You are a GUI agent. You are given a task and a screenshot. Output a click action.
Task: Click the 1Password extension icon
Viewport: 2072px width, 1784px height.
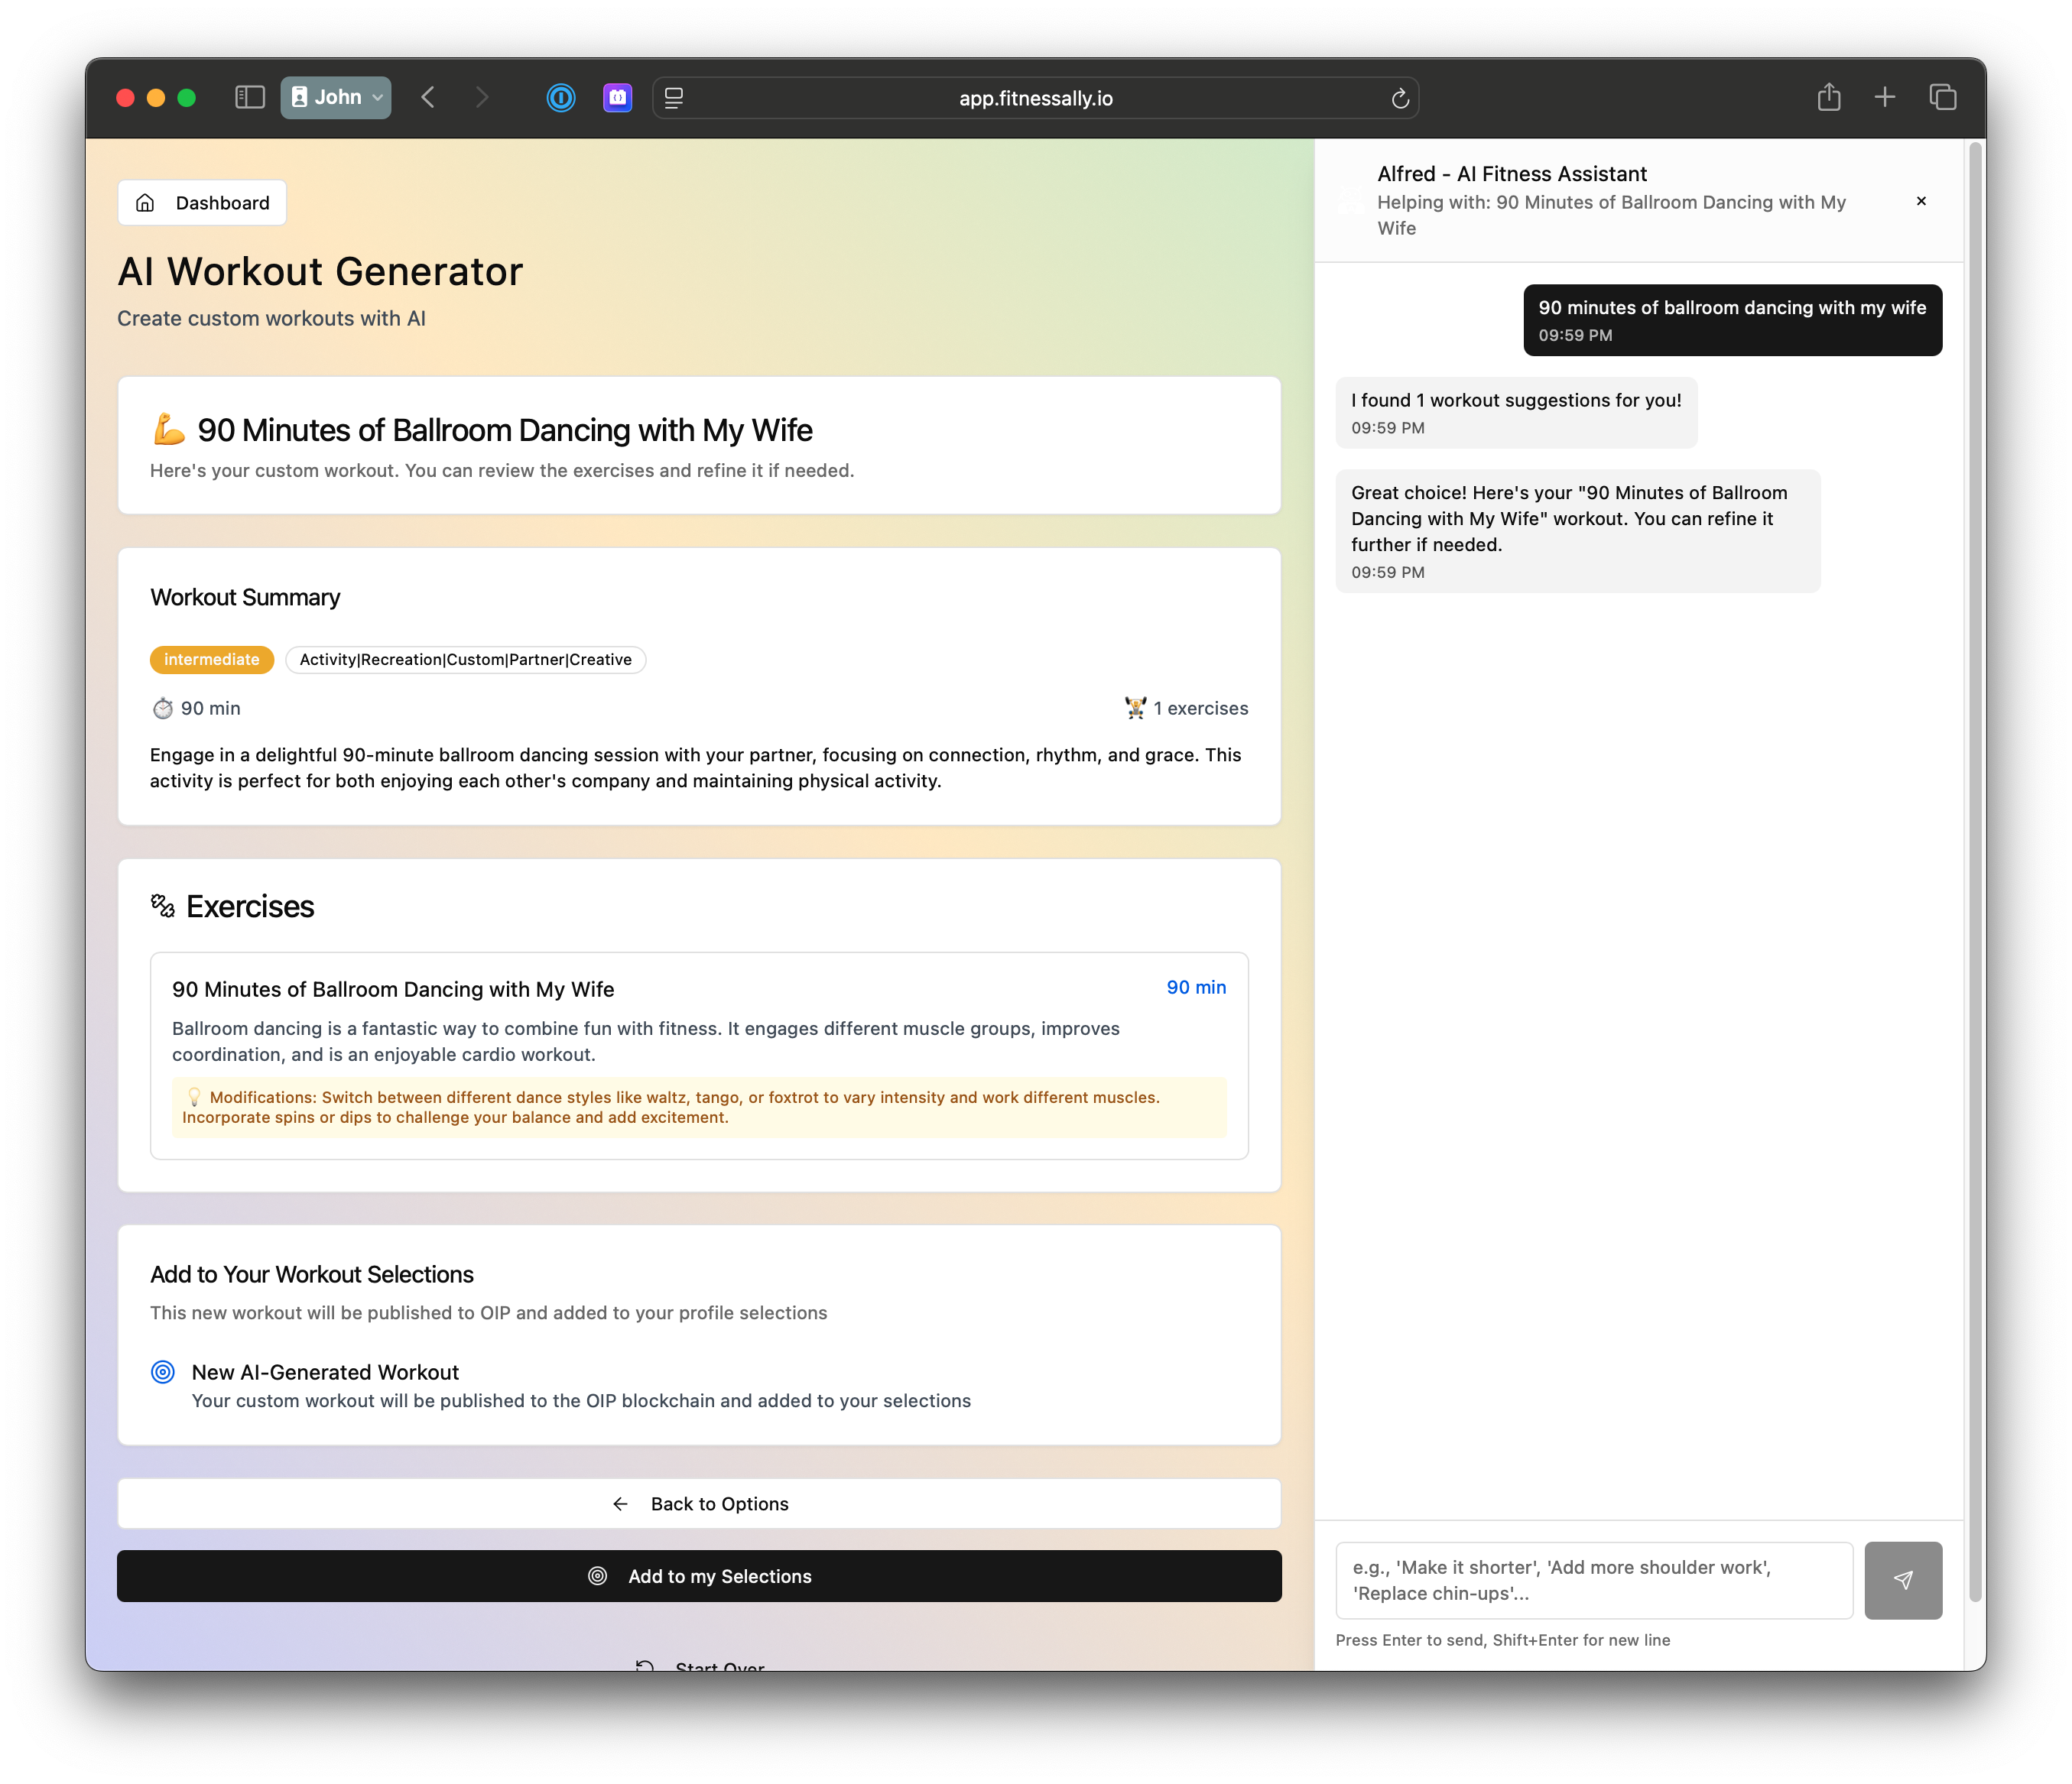pos(561,97)
